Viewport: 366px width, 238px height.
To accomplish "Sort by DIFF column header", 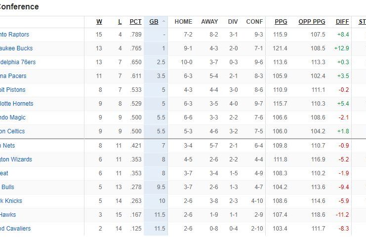I will click(x=342, y=22).
